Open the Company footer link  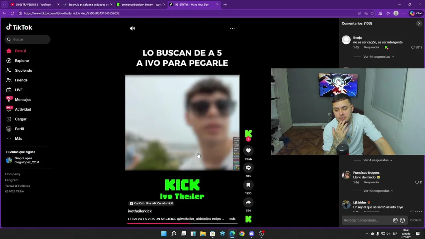(13, 174)
